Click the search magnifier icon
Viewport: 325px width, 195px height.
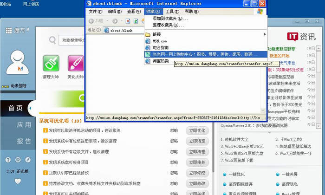tap(52, 40)
